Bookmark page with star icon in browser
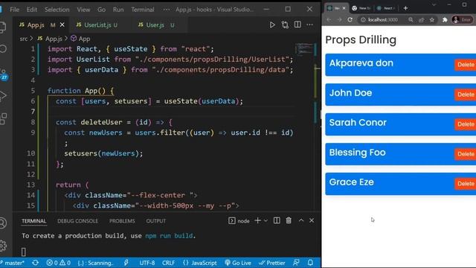Screen dimensions: 476x268 [x=432, y=20]
